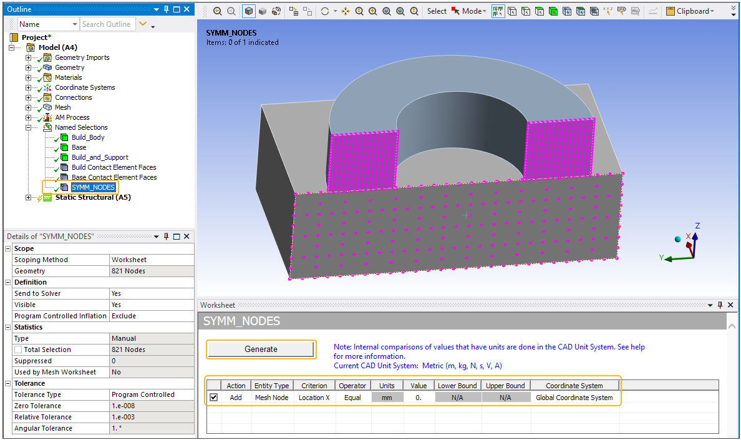Close the Worksheet panel
741x440 pixels.
point(730,305)
